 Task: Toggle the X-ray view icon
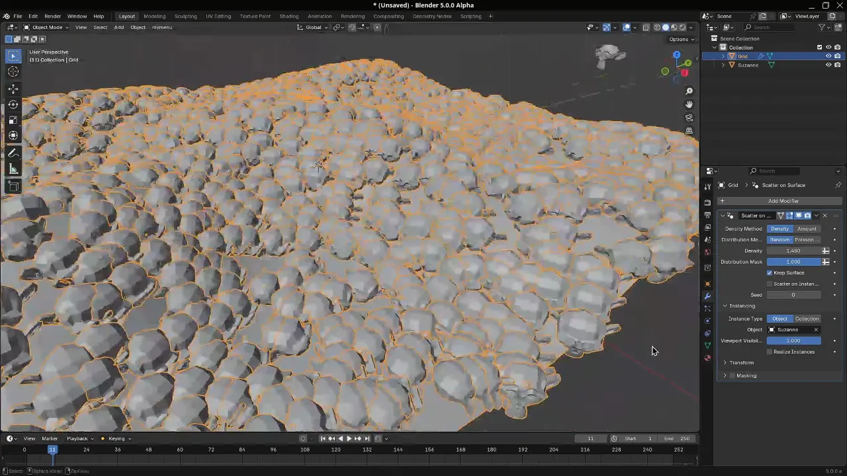(646, 27)
